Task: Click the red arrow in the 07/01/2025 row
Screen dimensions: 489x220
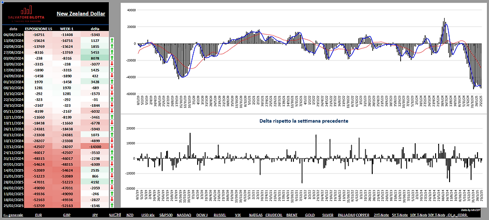Action: coord(112,164)
